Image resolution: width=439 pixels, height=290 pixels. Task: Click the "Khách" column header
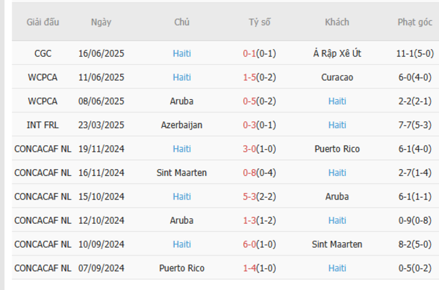tap(337, 22)
